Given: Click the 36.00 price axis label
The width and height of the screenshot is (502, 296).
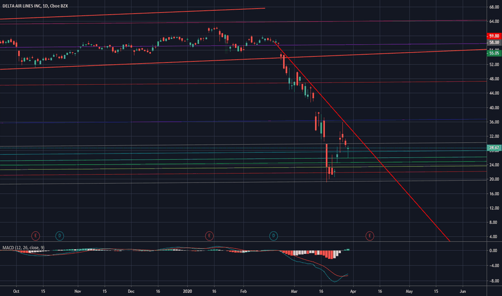Looking at the screenshot, I should [494, 122].
